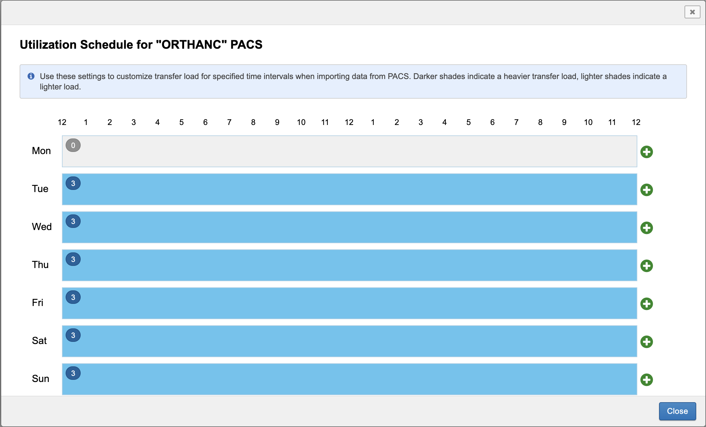
Task: Add a time interval for Thursday
Action: click(647, 266)
